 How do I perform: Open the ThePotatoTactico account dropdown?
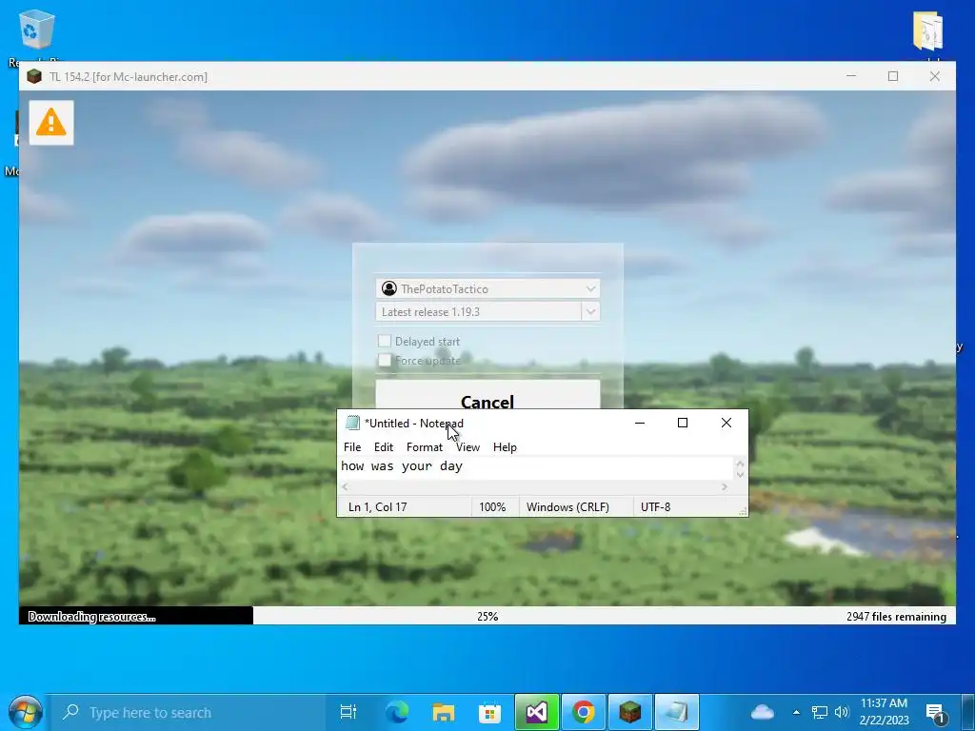tap(487, 288)
